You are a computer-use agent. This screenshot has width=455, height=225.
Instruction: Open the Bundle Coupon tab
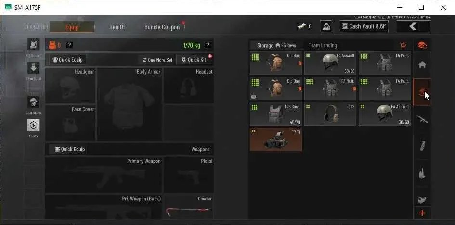pos(162,27)
